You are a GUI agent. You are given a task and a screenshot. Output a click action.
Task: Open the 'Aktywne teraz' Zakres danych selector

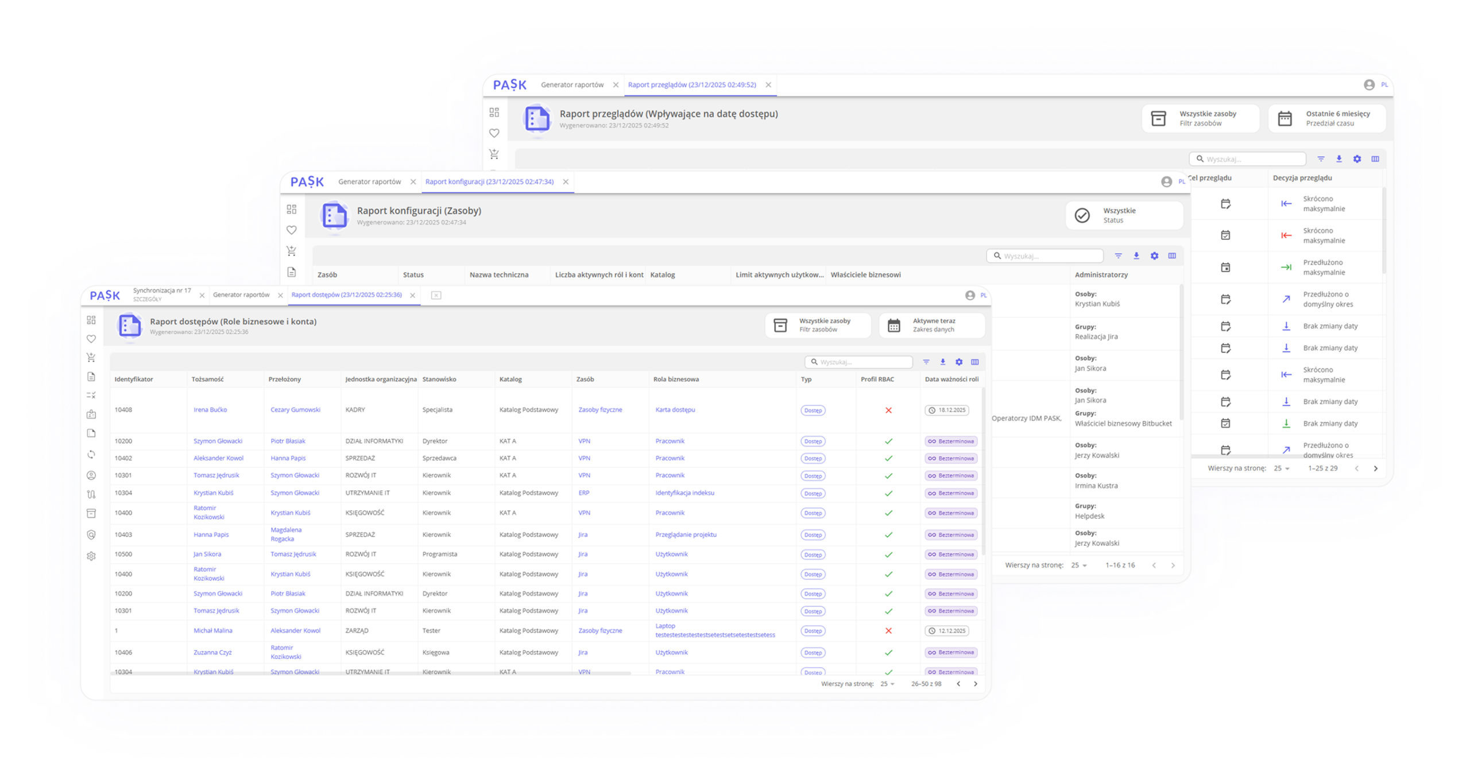(x=931, y=325)
